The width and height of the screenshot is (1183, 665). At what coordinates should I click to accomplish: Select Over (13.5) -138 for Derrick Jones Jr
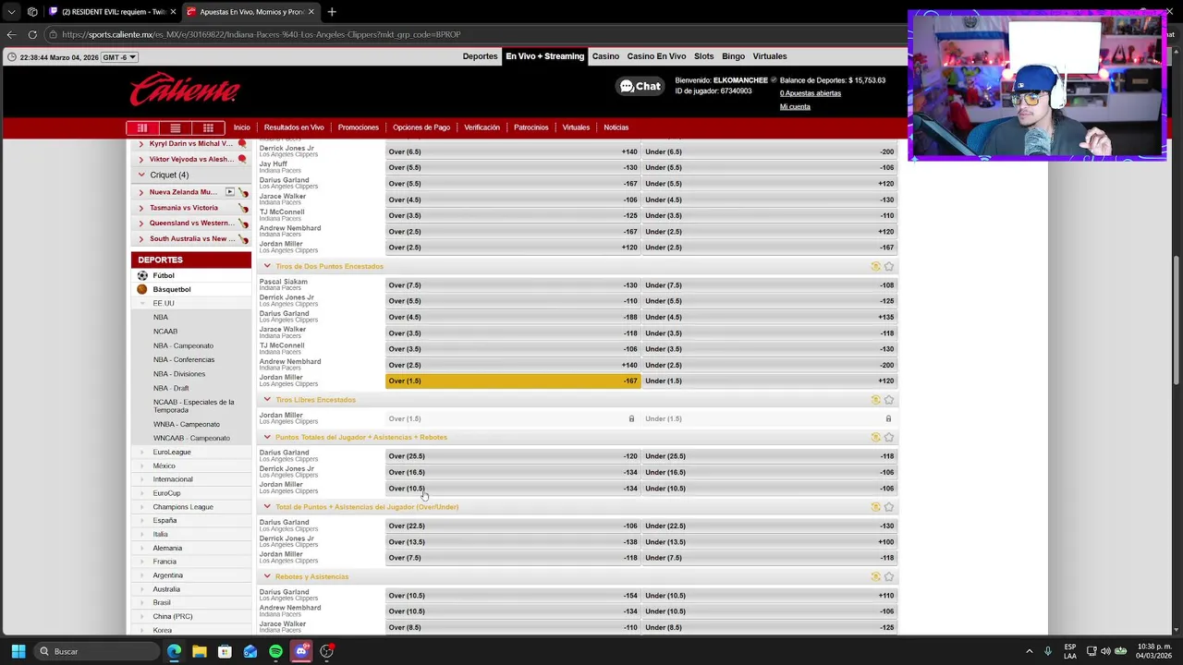click(x=513, y=542)
